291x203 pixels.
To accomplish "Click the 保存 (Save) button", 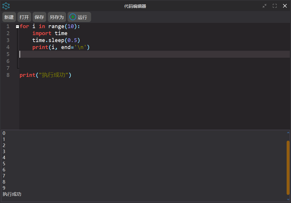I will coord(39,17).
